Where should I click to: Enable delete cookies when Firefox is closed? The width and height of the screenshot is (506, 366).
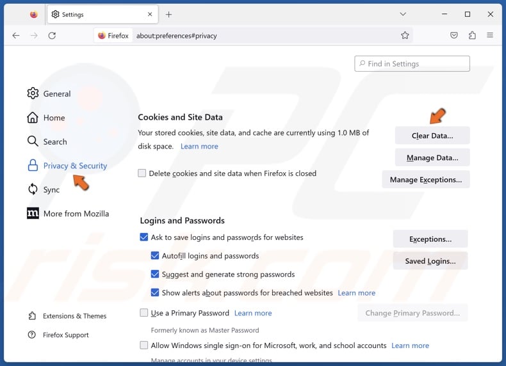pos(142,173)
